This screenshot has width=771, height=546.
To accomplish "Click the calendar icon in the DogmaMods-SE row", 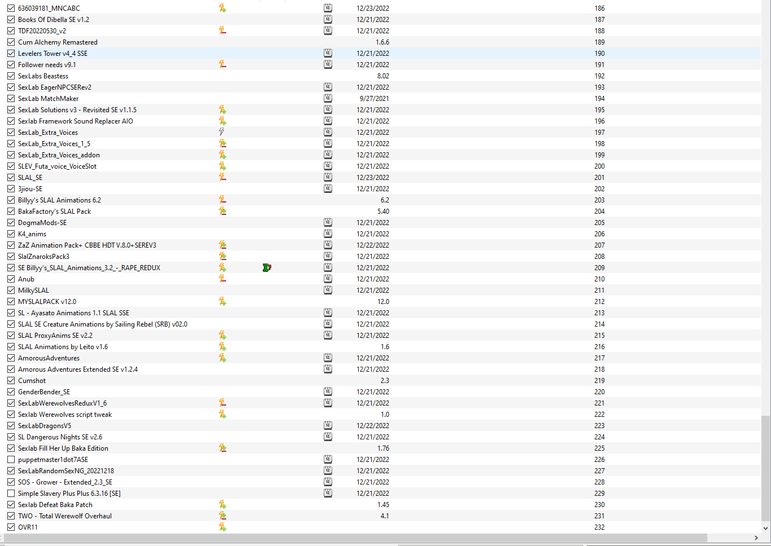I will tap(328, 223).
